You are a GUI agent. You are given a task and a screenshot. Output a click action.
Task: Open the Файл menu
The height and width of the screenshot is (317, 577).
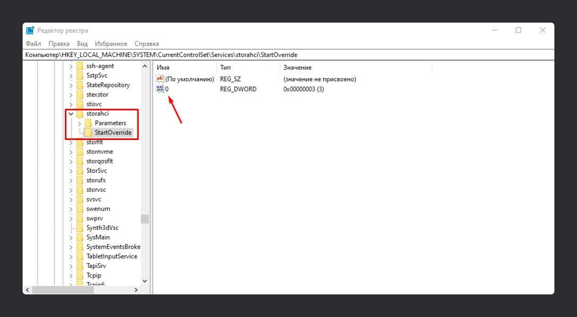click(34, 44)
